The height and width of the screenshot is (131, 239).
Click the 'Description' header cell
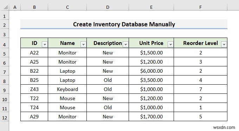tap(108, 43)
